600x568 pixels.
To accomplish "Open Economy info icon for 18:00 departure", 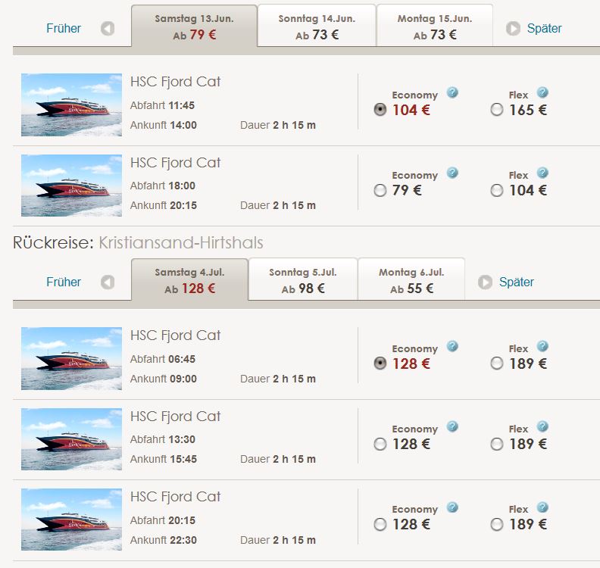I will coord(452,173).
